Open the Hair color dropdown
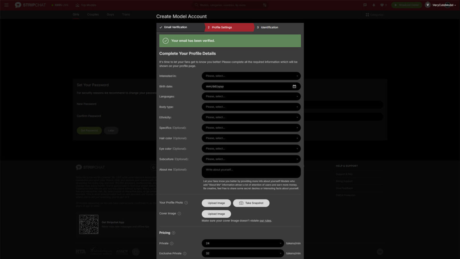This screenshot has height=259, width=460. [251, 138]
